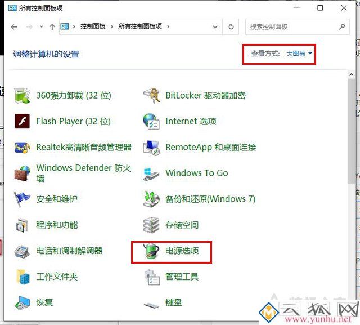Open 电话和调制解调器 link

point(69,251)
